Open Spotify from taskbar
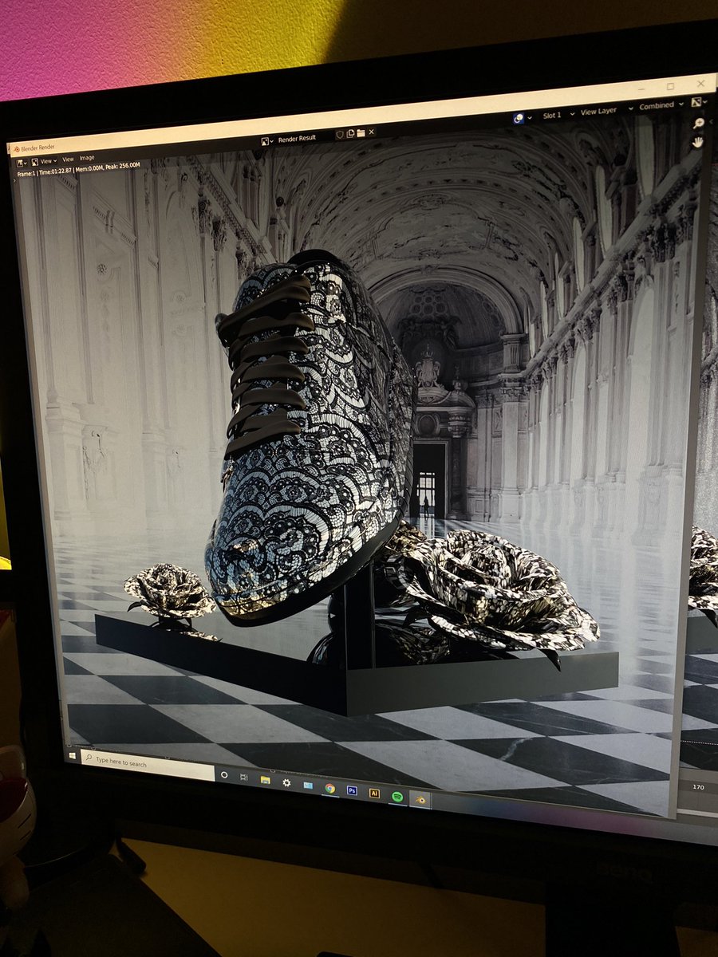The height and width of the screenshot is (957, 718). tap(397, 797)
